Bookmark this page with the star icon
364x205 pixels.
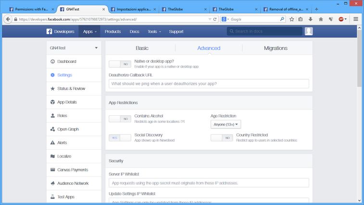pos(292,19)
